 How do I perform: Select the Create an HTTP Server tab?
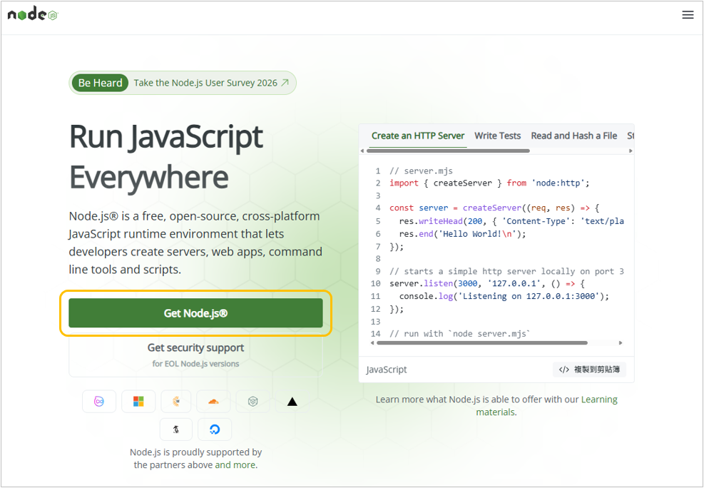tap(417, 136)
